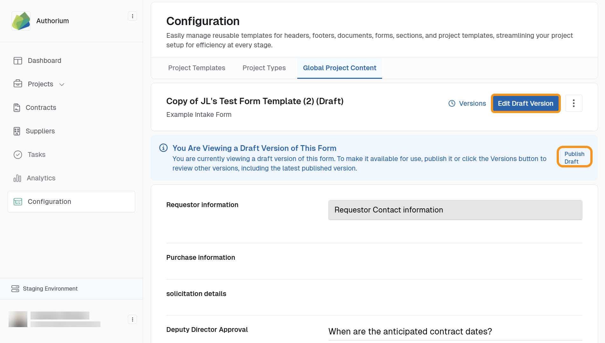Click the Edit Draft Version button

coord(525,103)
